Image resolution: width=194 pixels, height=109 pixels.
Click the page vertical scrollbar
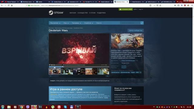[x=193, y=56]
